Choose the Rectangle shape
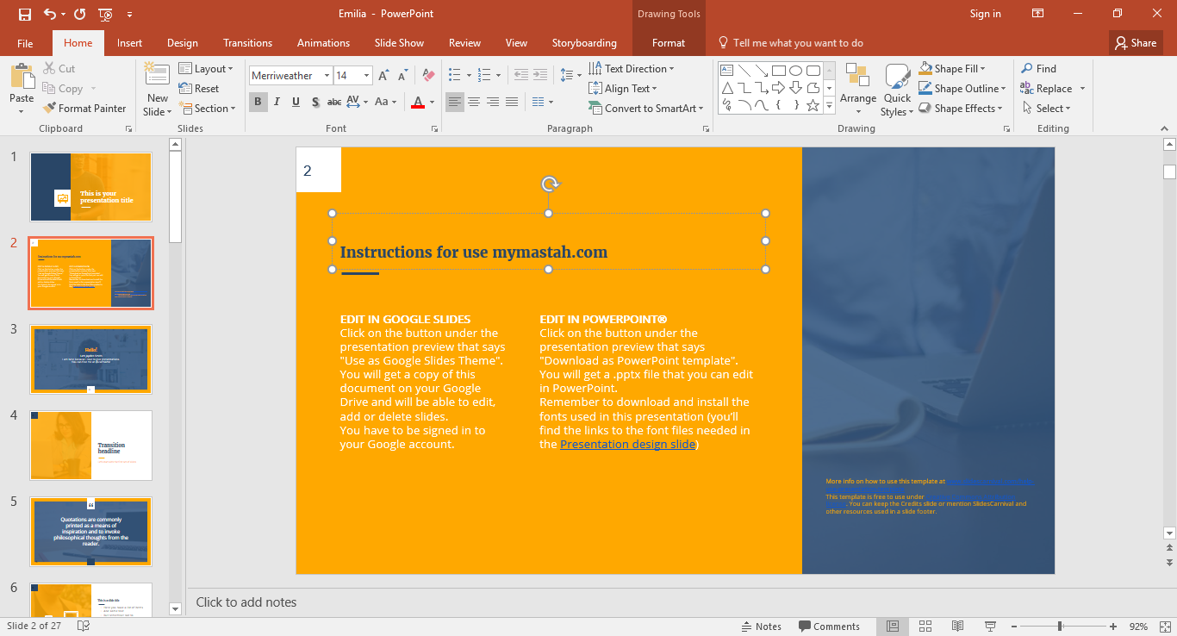 [778, 70]
